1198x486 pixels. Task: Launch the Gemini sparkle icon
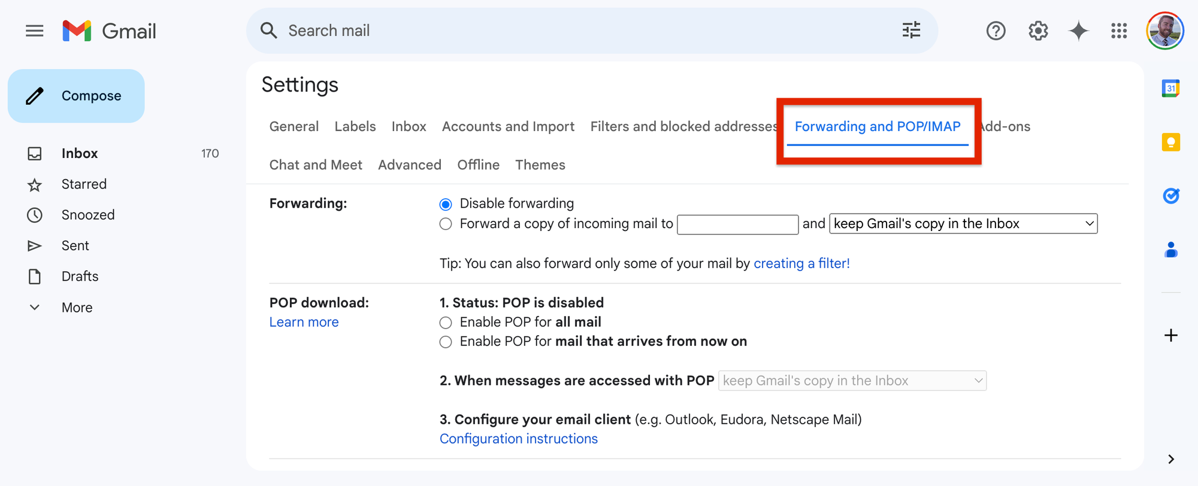1078,31
